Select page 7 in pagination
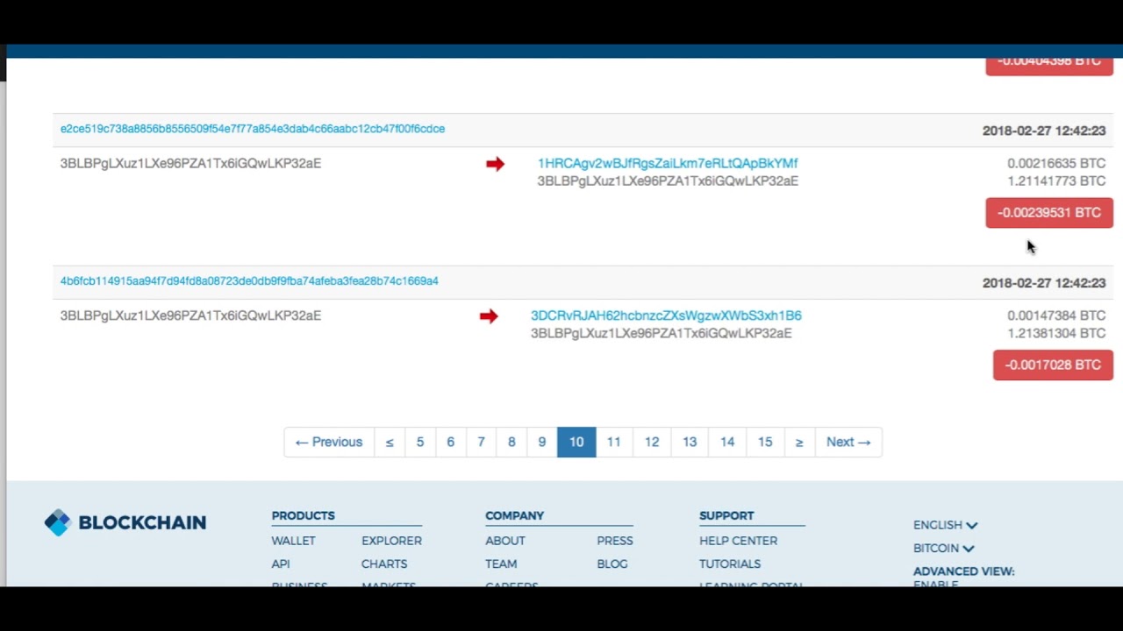1123x631 pixels. (481, 443)
